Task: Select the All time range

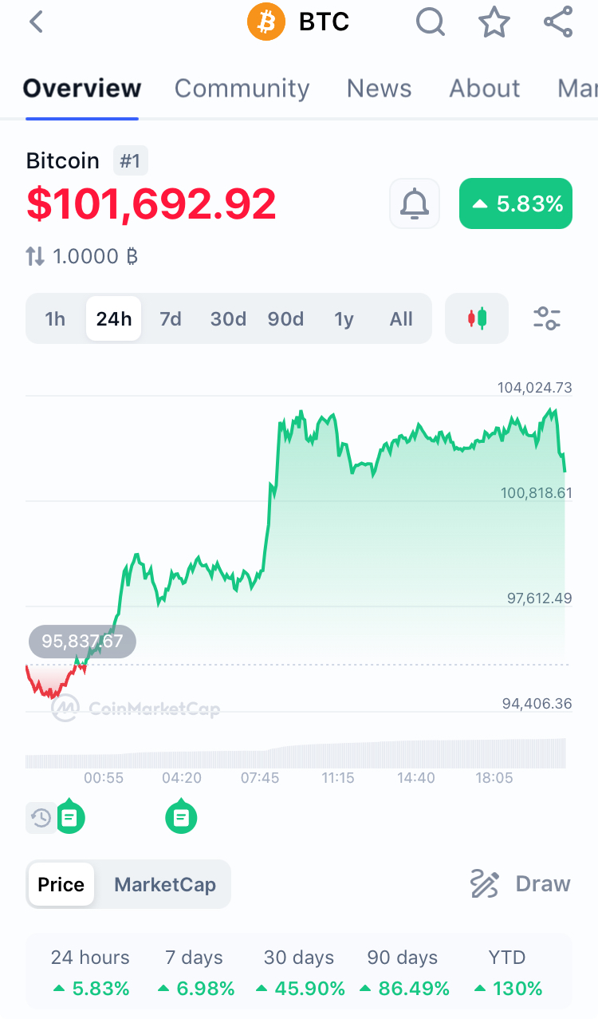Action: (x=401, y=319)
